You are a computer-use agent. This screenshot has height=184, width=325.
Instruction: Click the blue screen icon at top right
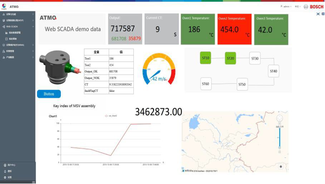pos(323,14)
